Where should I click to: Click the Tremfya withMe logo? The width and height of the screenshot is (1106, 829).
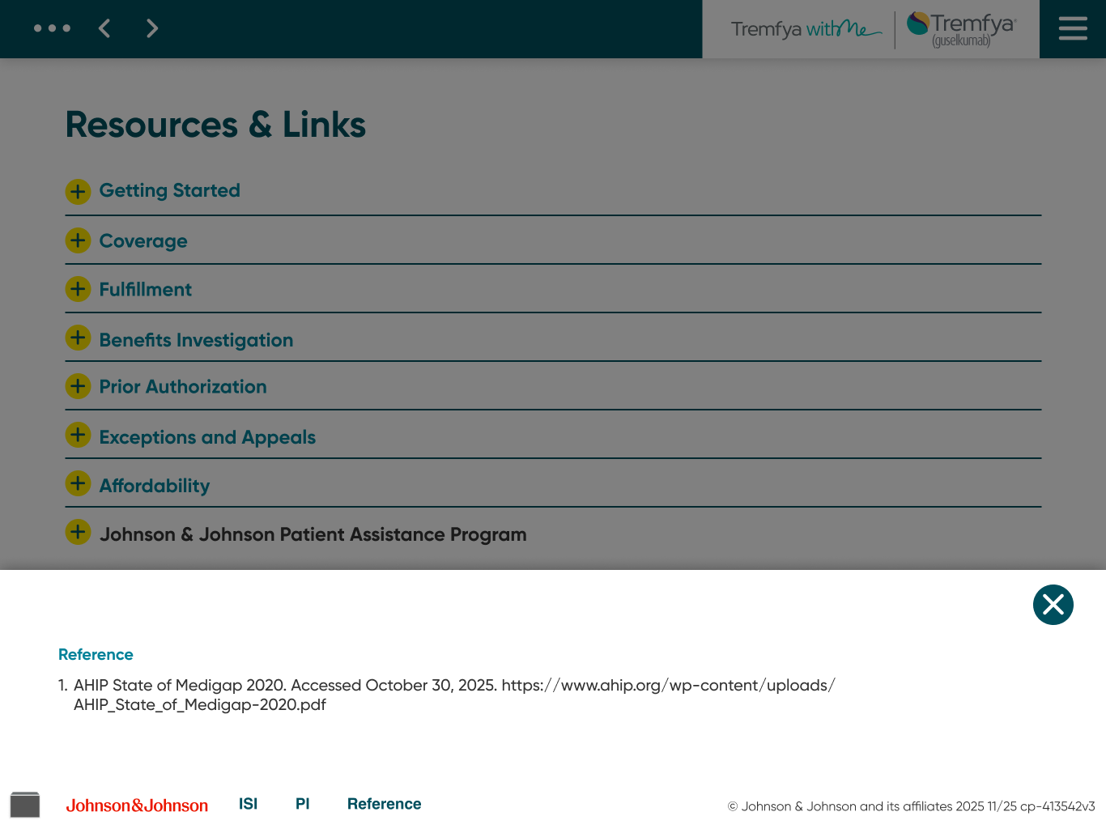point(806,29)
